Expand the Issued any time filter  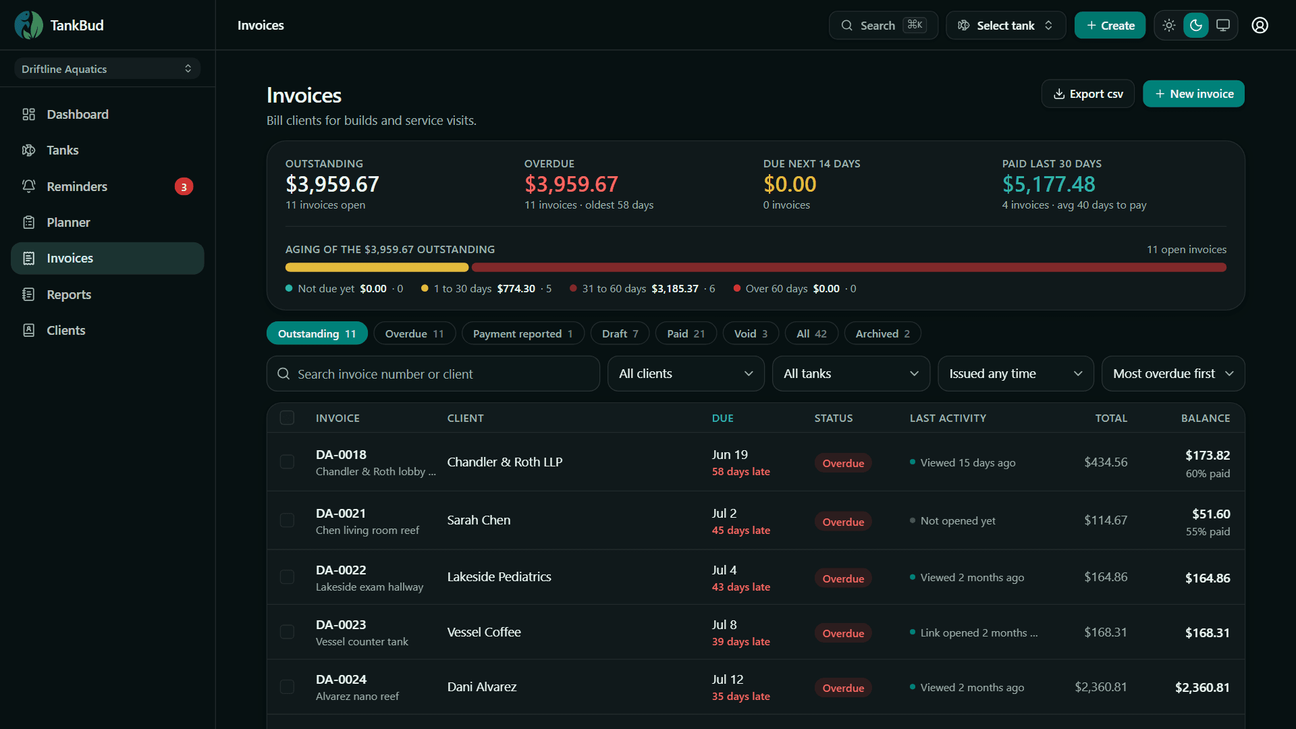click(x=1016, y=374)
